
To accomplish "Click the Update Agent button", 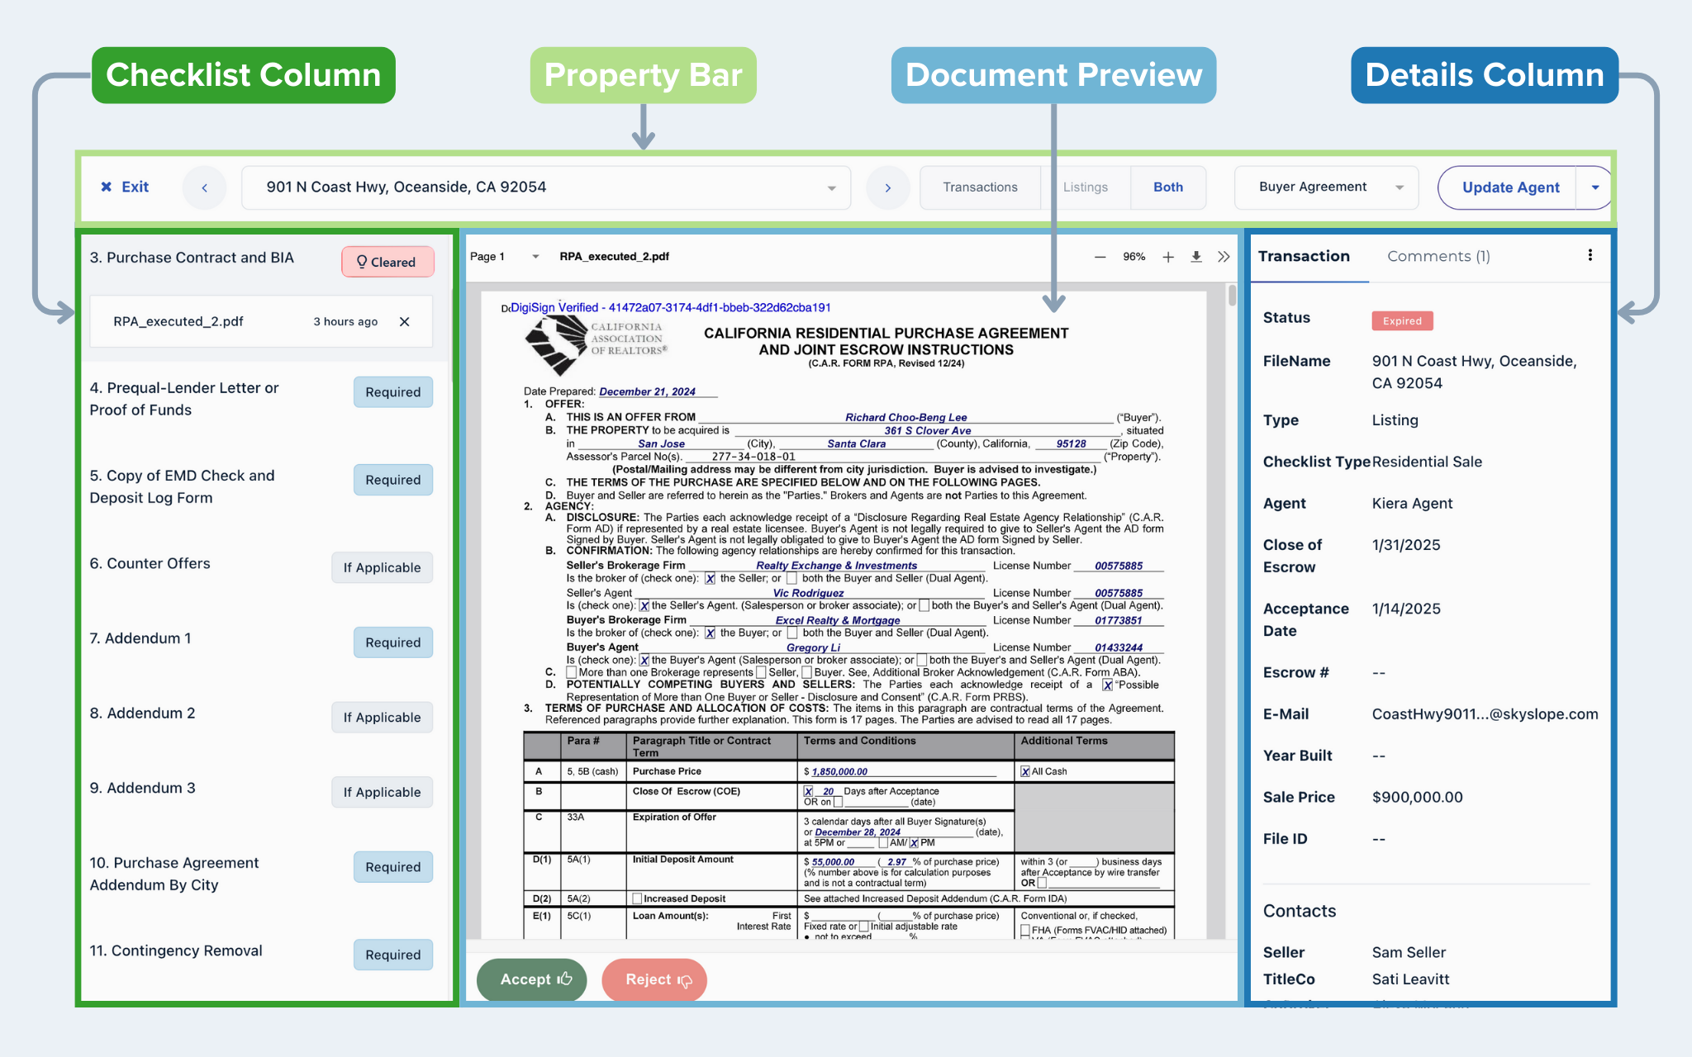I will (x=1509, y=187).
